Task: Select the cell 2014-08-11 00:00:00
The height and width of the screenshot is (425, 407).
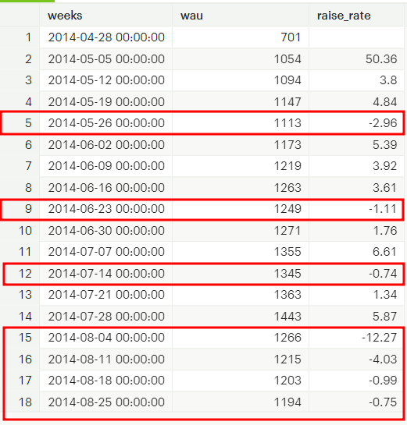Action: [x=106, y=359]
